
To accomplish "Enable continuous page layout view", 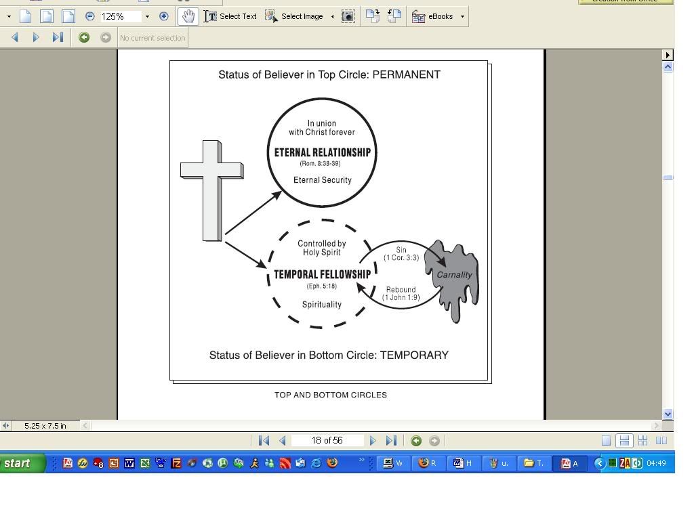I will click(x=624, y=441).
